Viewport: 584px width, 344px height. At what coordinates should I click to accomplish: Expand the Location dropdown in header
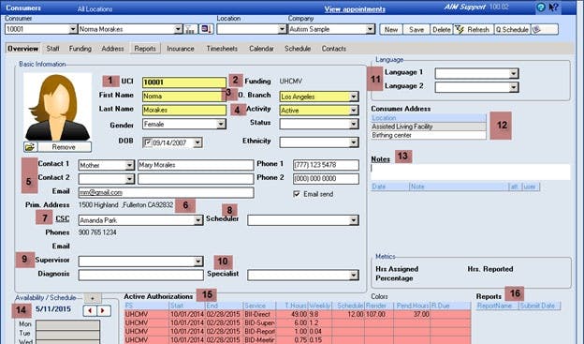click(282, 29)
